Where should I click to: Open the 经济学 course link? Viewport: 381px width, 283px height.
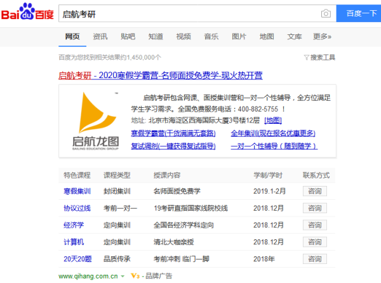pos(74,225)
